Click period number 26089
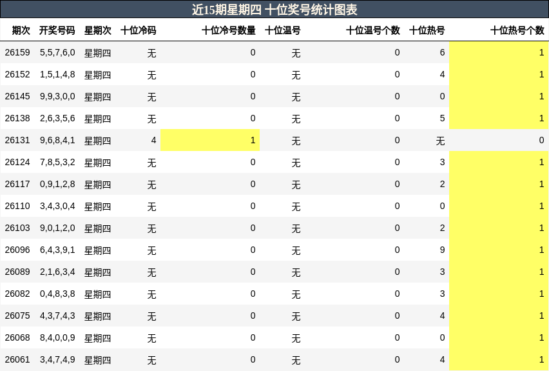 tap(17, 272)
